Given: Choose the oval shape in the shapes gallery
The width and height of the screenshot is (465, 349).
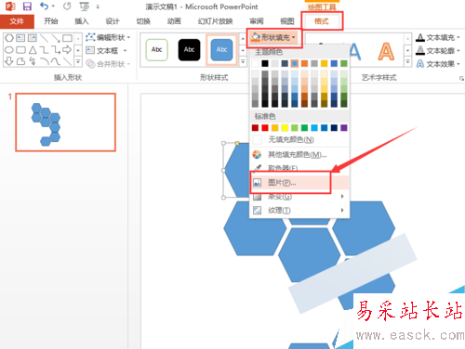Looking at the screenshot, I should tap(9, 50).
